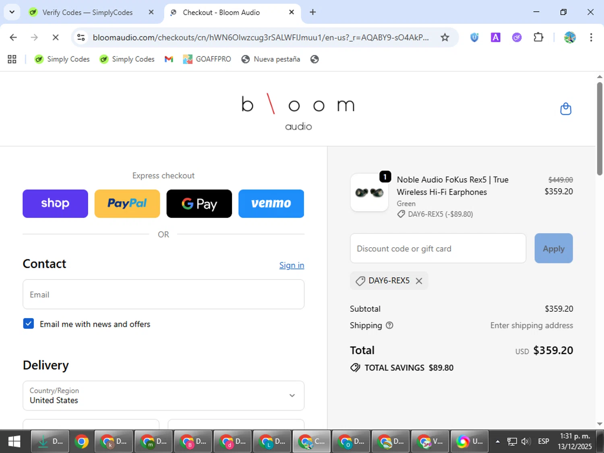
Task: Focus the Email input field
Action: point(163,294)
